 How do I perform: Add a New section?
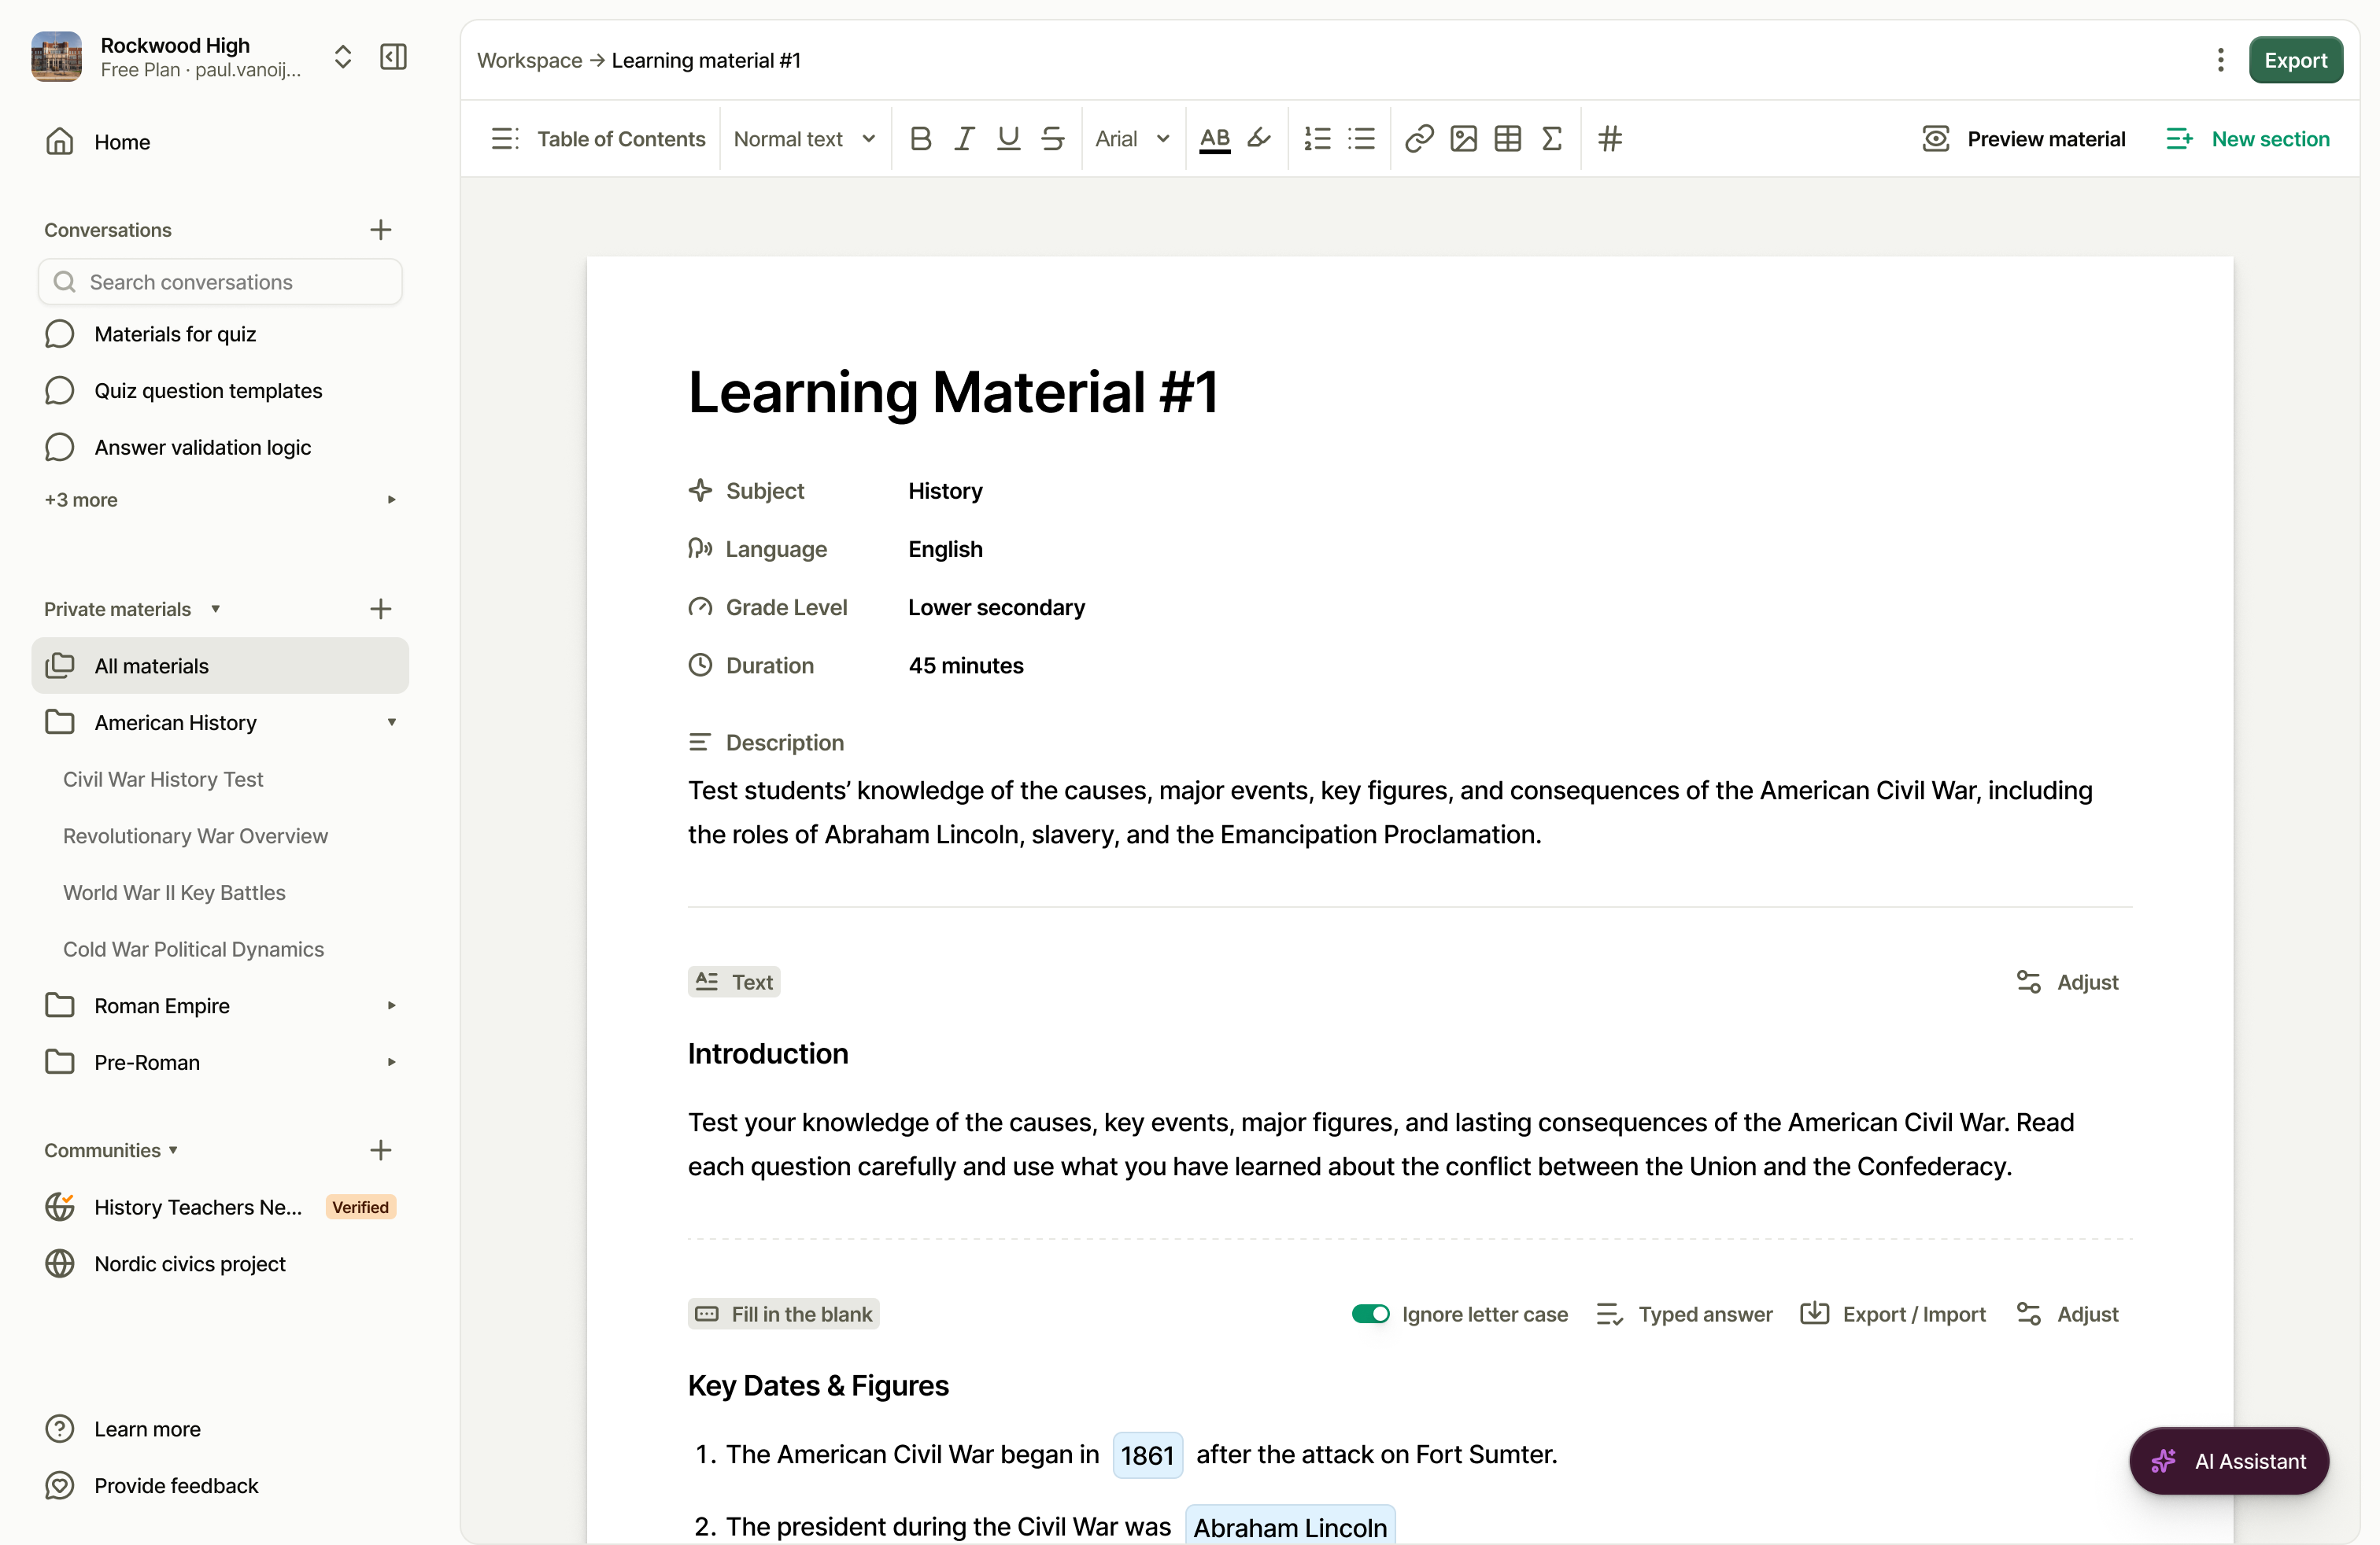2247,139
